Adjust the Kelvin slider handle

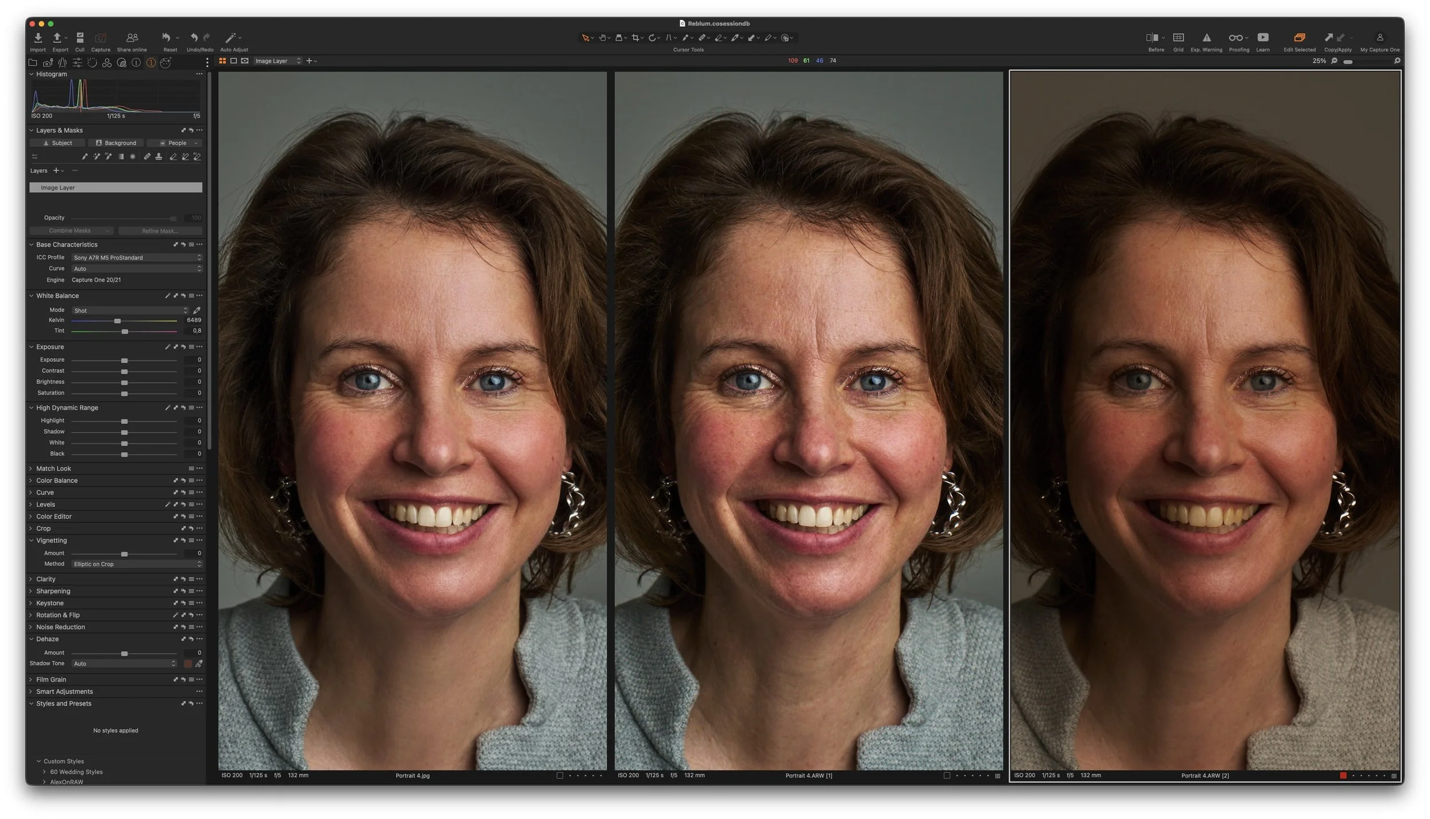[x=117, y=321]
